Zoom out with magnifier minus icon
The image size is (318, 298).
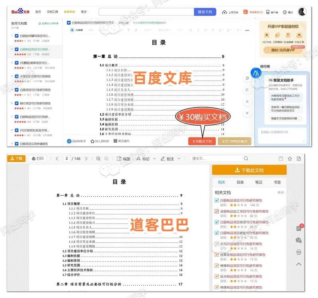pyautogui.click(x=106, y=159)
